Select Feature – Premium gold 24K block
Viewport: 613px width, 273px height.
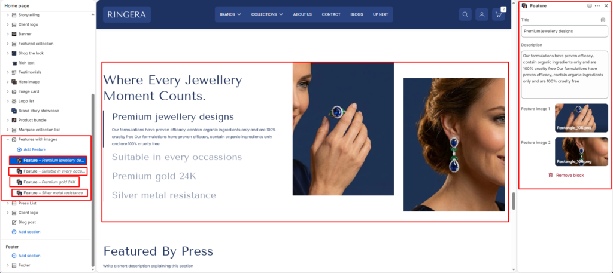44,182
